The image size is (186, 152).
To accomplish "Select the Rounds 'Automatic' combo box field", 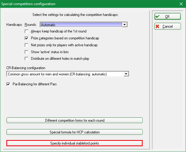I will tap(81, 25).
